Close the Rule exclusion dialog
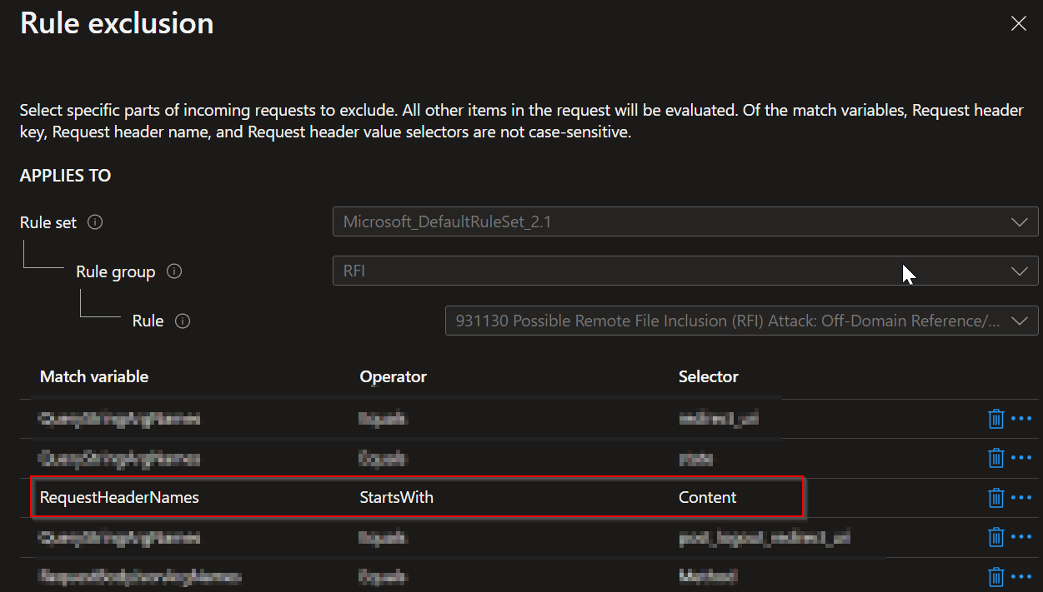This screenshot has height=592, width=1043. [1018, 23]
